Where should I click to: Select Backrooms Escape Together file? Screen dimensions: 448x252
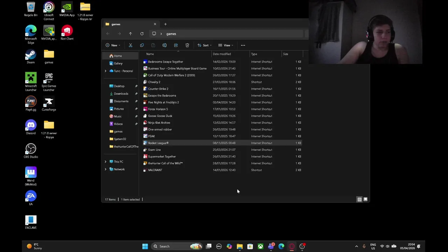click(222, 62)
